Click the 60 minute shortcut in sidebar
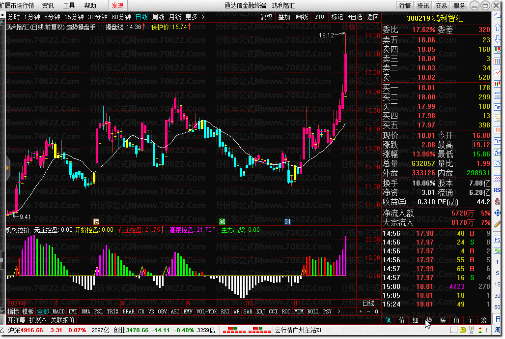The height and width of the screenshot is (339, 505). coord(497,307)
